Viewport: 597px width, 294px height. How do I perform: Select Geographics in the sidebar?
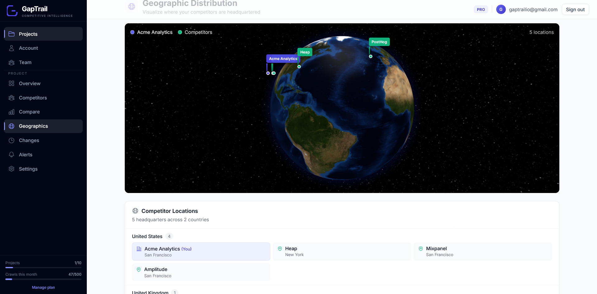tap(43, 126)
